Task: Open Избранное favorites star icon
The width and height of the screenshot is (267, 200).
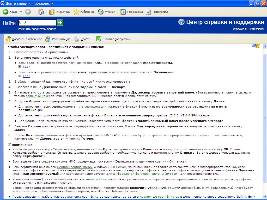Action: point(76,12)
